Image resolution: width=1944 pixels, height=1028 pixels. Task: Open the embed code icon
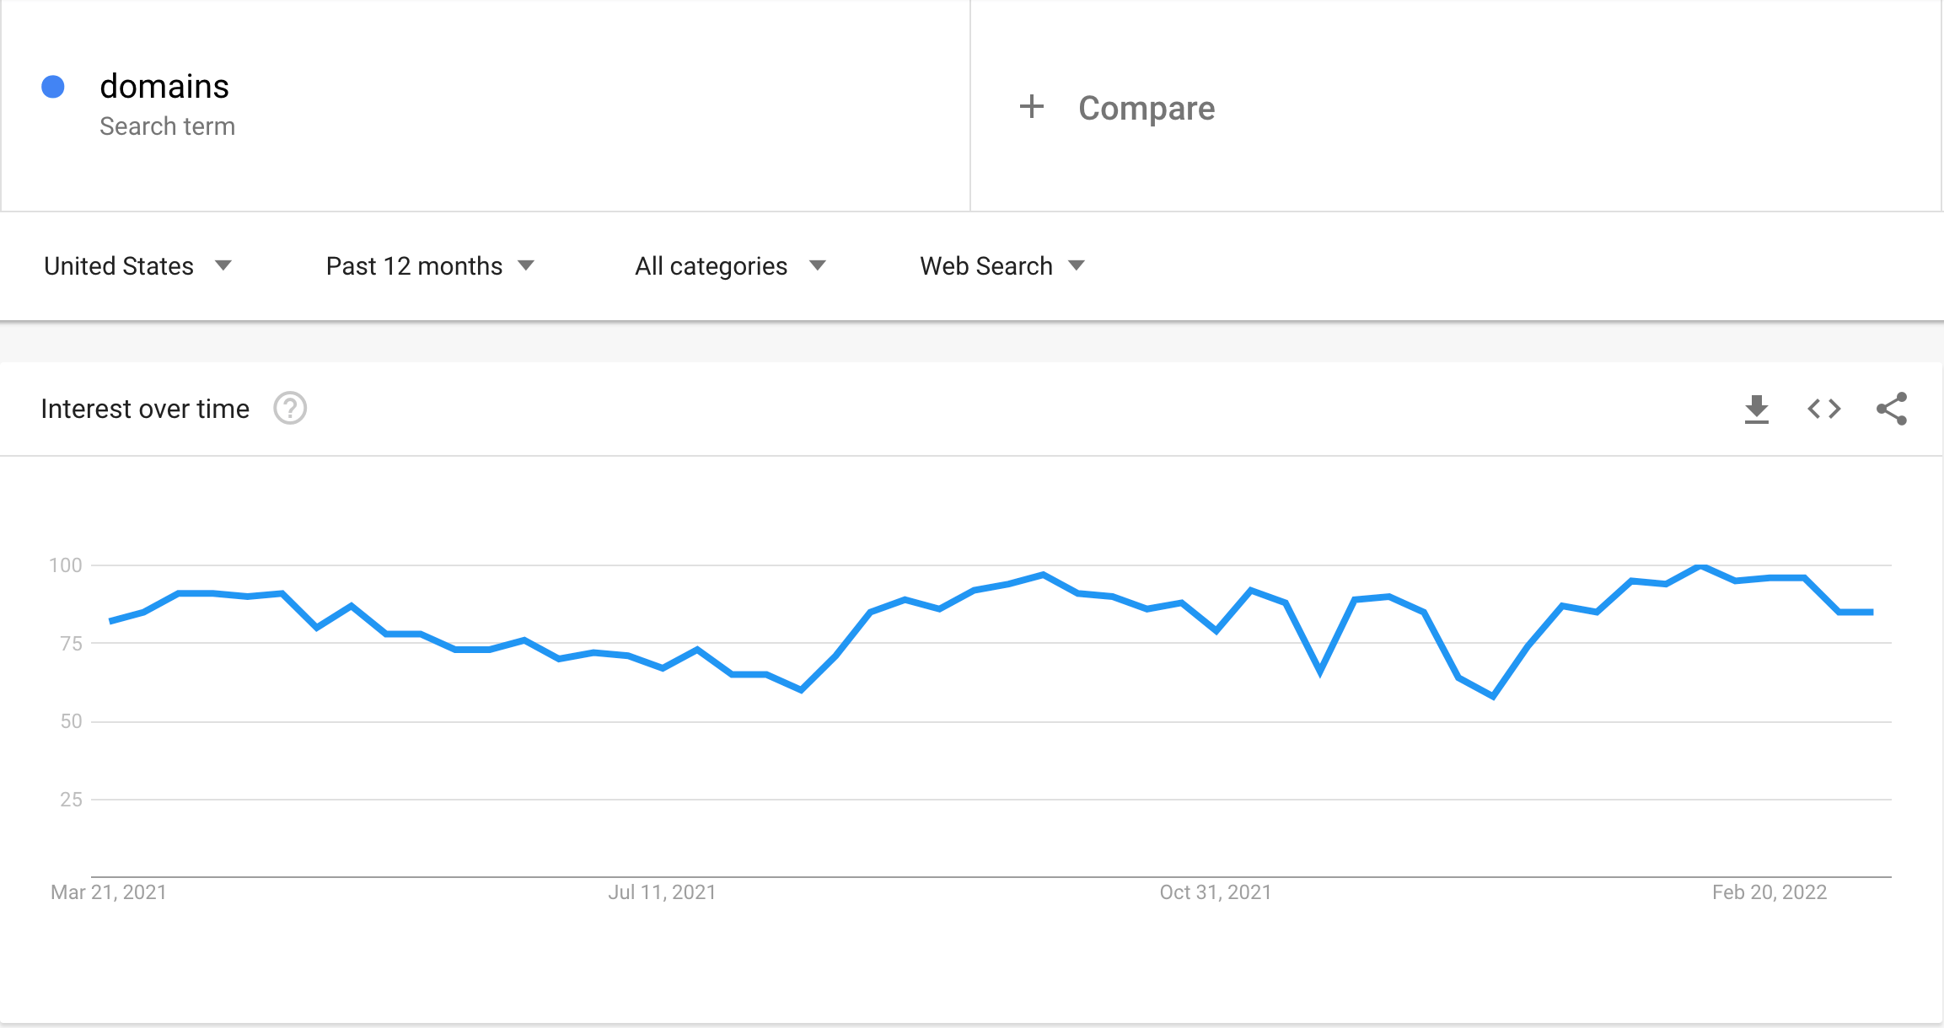(x=1824, y=410)
